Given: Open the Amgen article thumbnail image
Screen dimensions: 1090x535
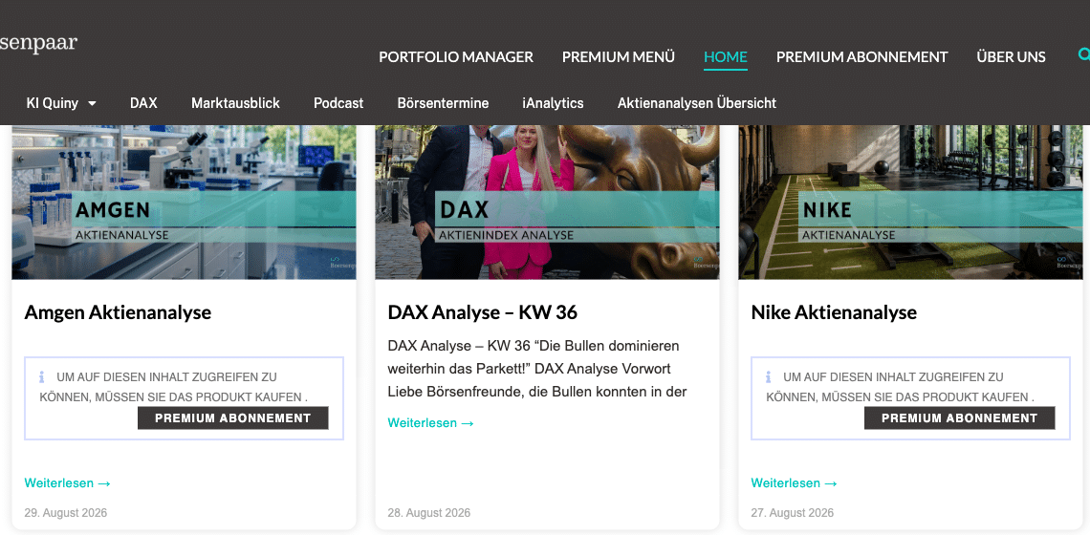Looking at the screenshot, I should click(x=184, y=203).
